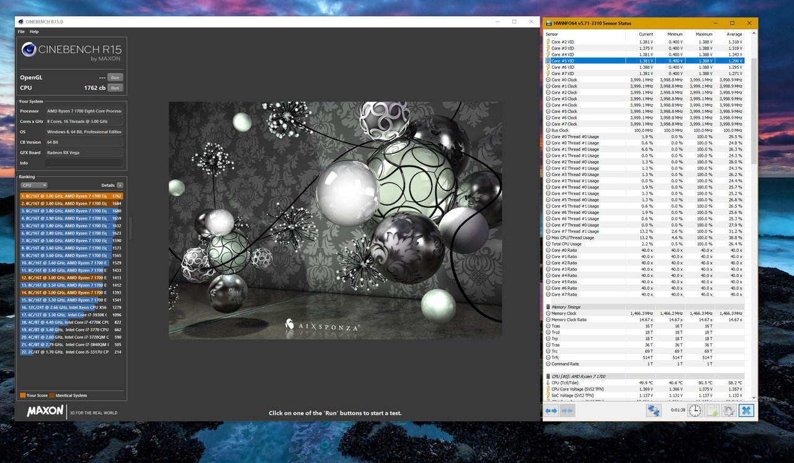
Task: Select the Max CPU/Thread Usage row
Action: pyautogui.click(x=645, y=237)
